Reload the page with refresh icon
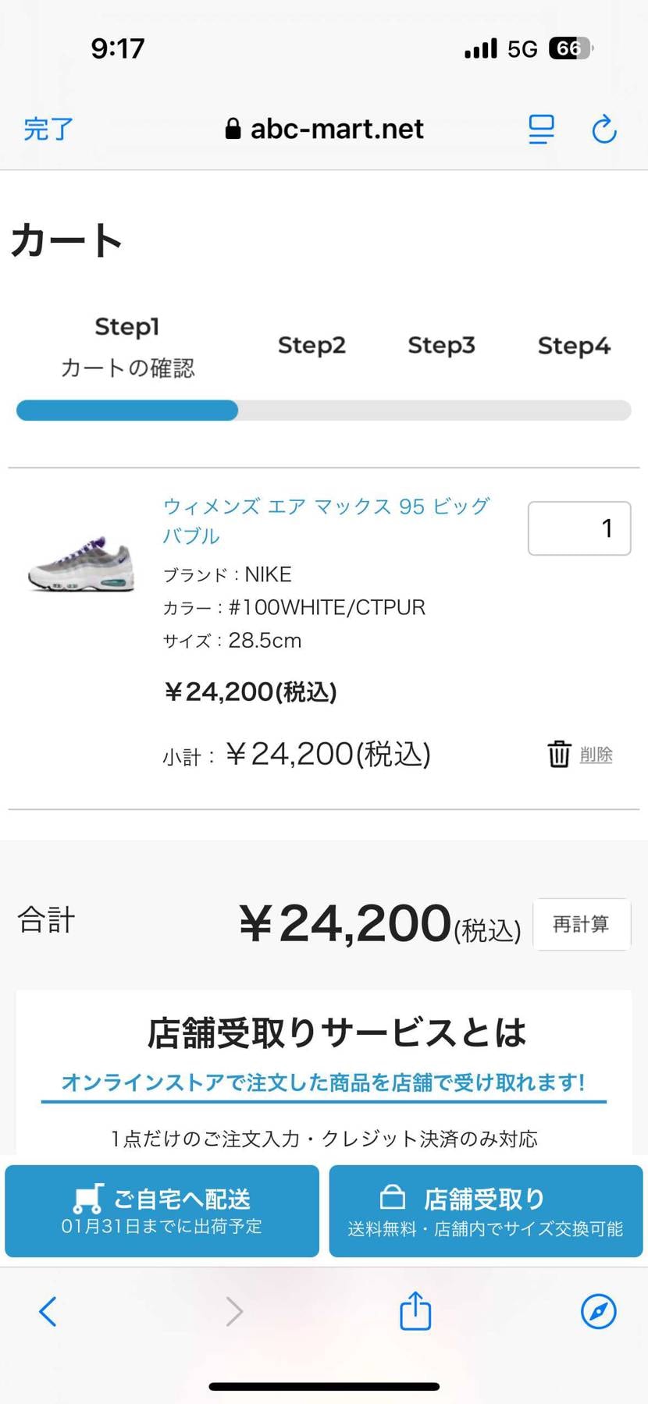Screen dimensions: 648x1404 (604, 130)
